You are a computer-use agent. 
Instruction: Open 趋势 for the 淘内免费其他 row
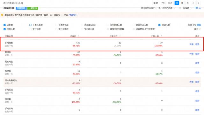click(x=197, y=82)
